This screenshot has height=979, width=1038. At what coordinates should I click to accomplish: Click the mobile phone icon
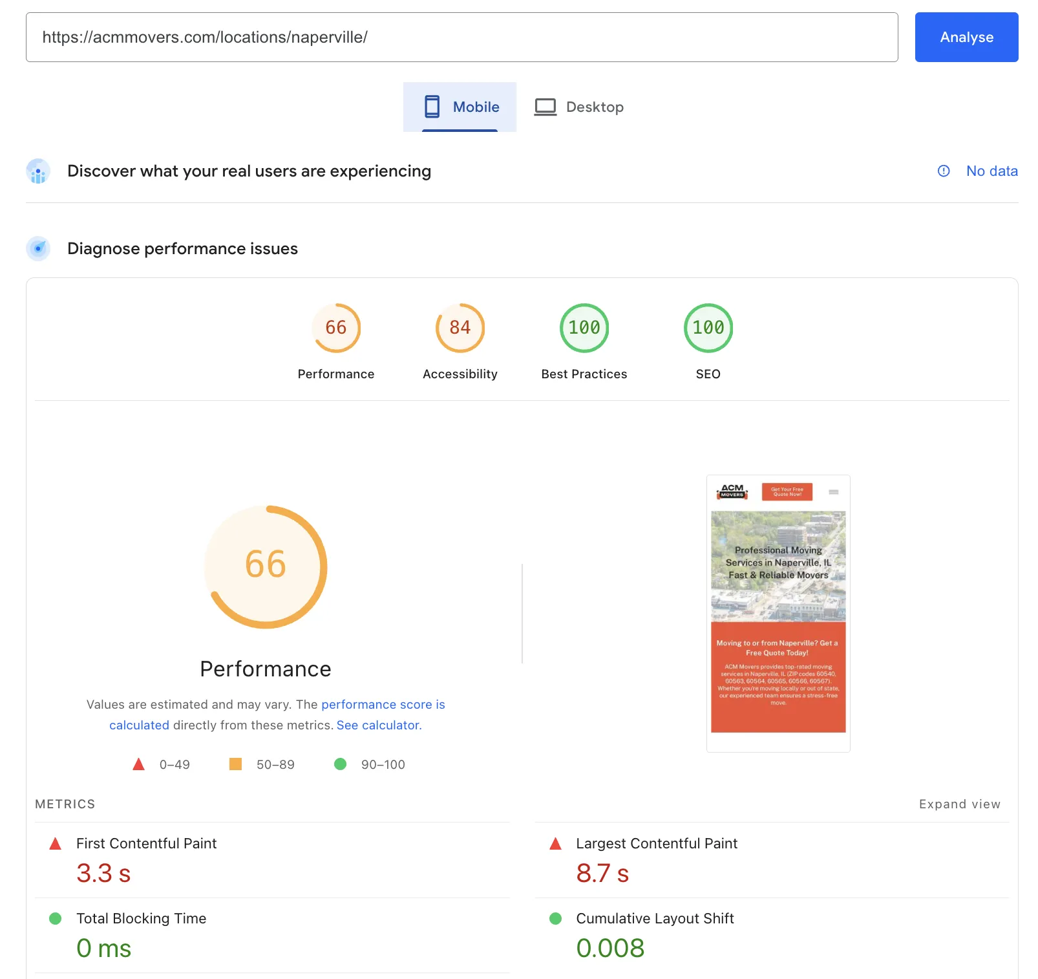(432, 107)
